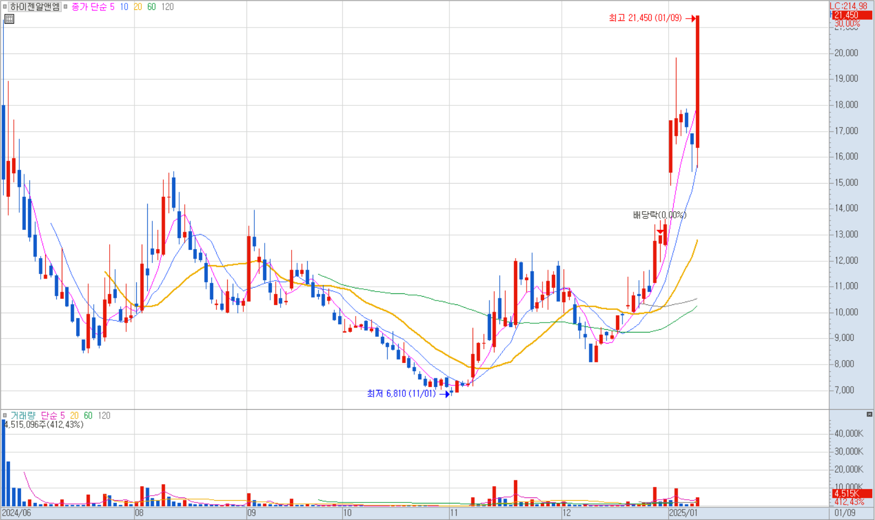This screenshot has width=875, height=520.
Task: Click the 2024/06 date axis label
Action: [x=17, y=513]
